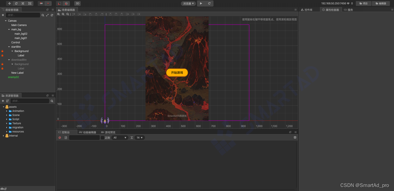Collapse the assets root folder
Image resolution: width=394 pixels, height=191 pixels.
tap(3, 107)
